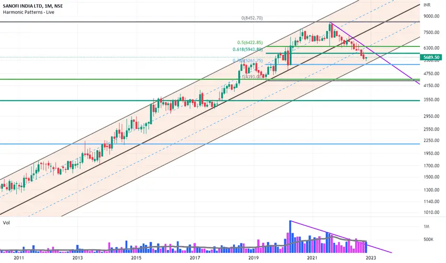Click the 6300.00 price axis label
The width and height of the screenshot is (446, 263).
(x=431, y=48)
